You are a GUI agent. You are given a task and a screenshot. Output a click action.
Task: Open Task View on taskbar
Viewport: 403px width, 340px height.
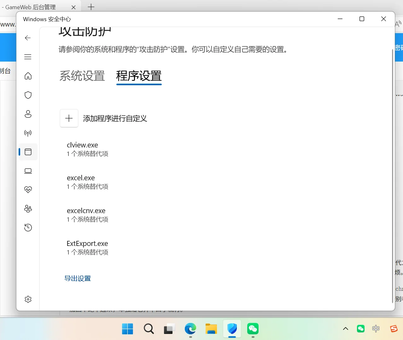coord(169,329)
